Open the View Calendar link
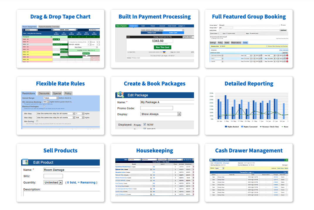Viewport: 314px width, 210px height. (x=284, y=50)
